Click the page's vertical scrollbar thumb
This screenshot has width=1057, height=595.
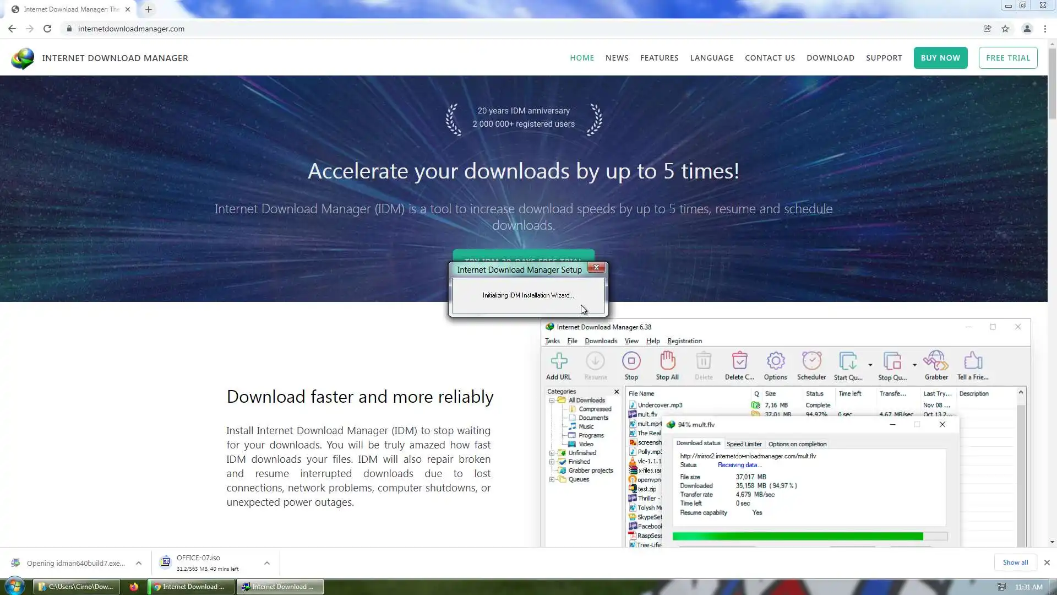tap(1051, 83)
